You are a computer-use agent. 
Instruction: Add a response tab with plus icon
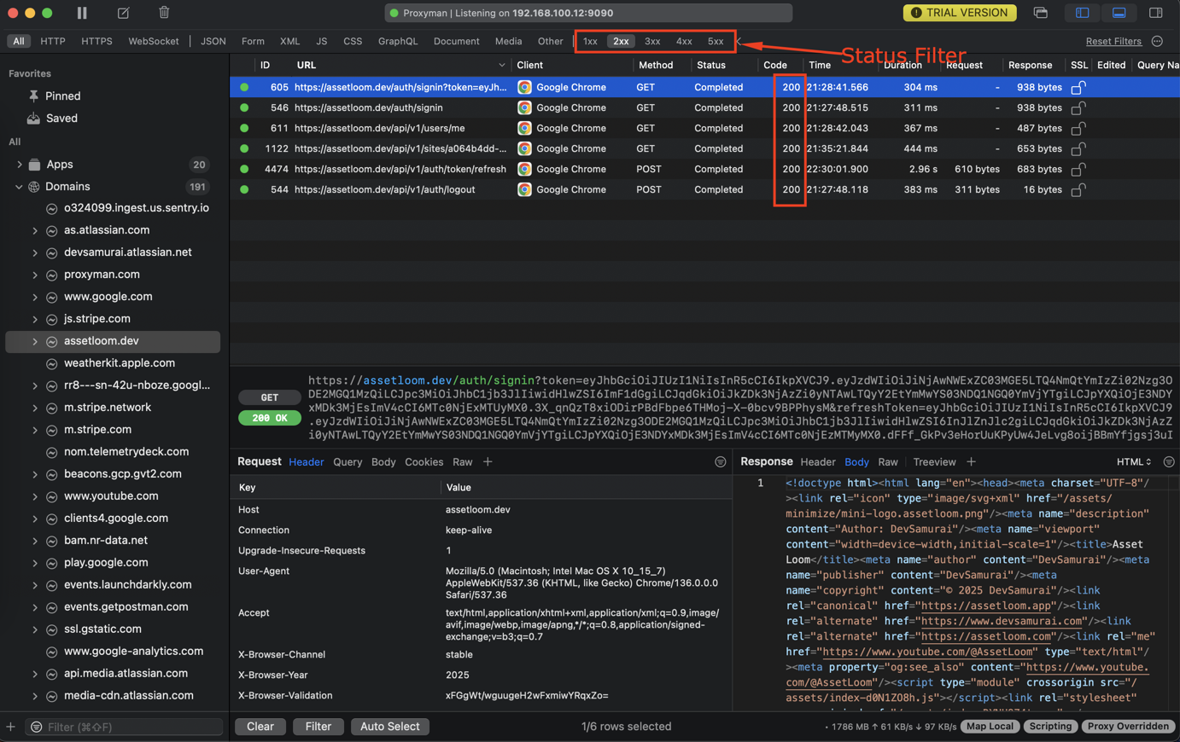[971, 462]
